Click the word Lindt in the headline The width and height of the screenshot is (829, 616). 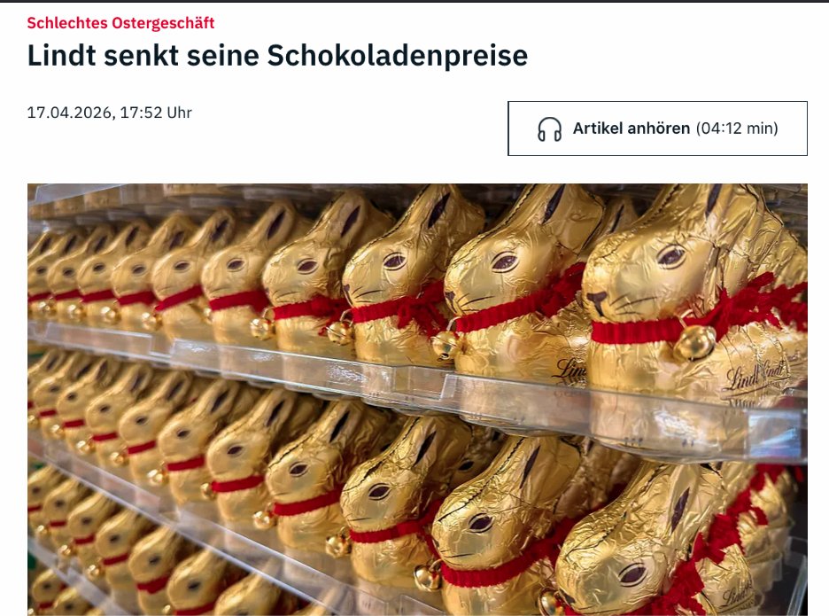coord(61,56)
